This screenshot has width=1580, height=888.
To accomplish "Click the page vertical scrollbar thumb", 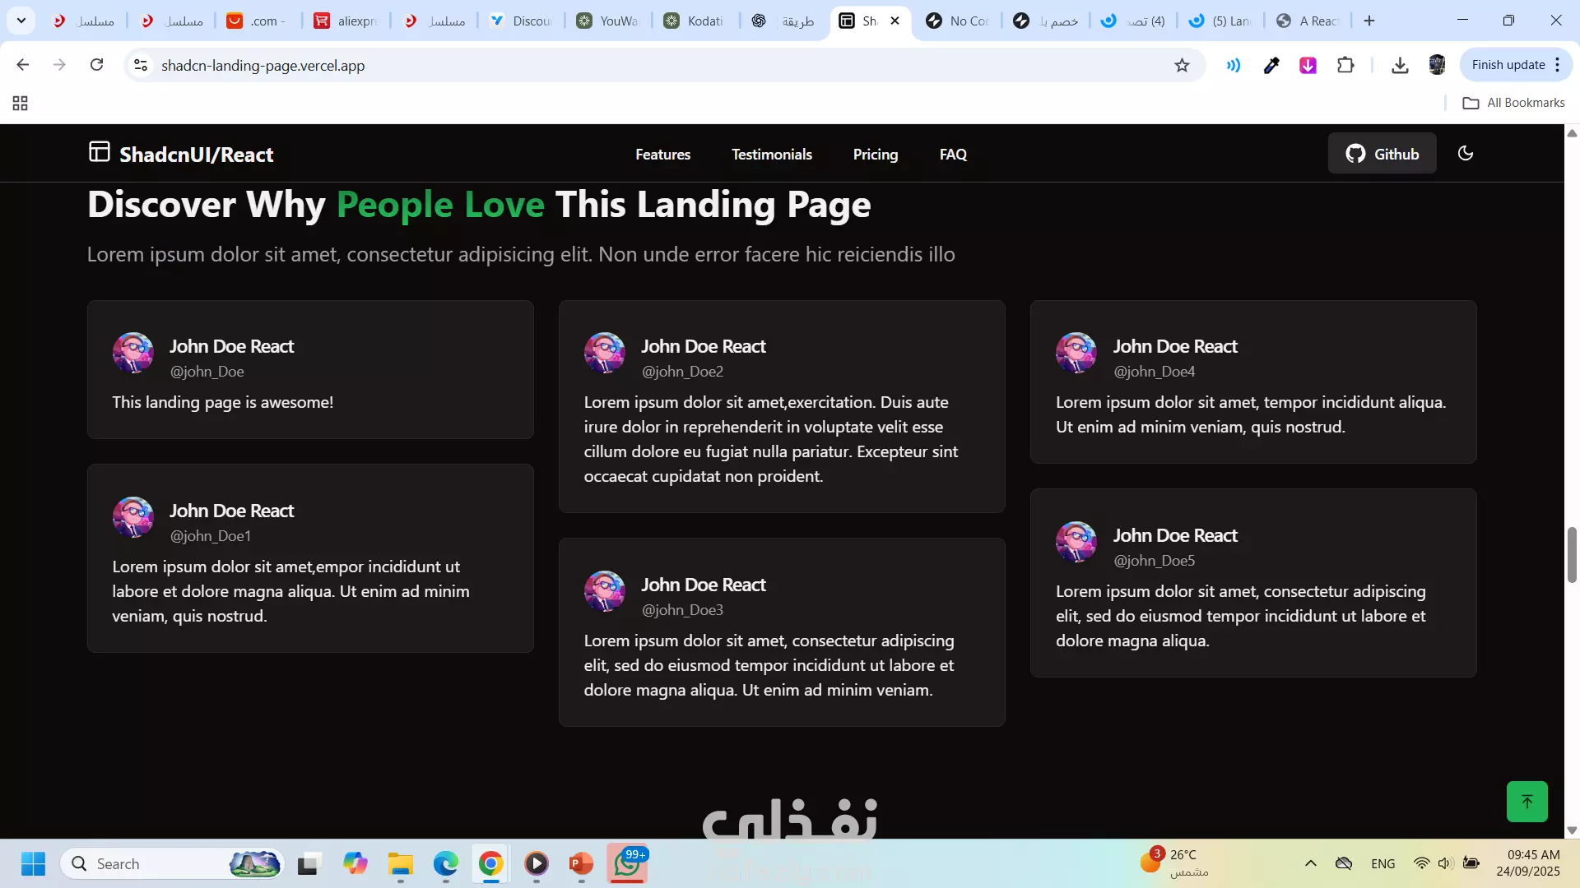I will [1571, 555].
